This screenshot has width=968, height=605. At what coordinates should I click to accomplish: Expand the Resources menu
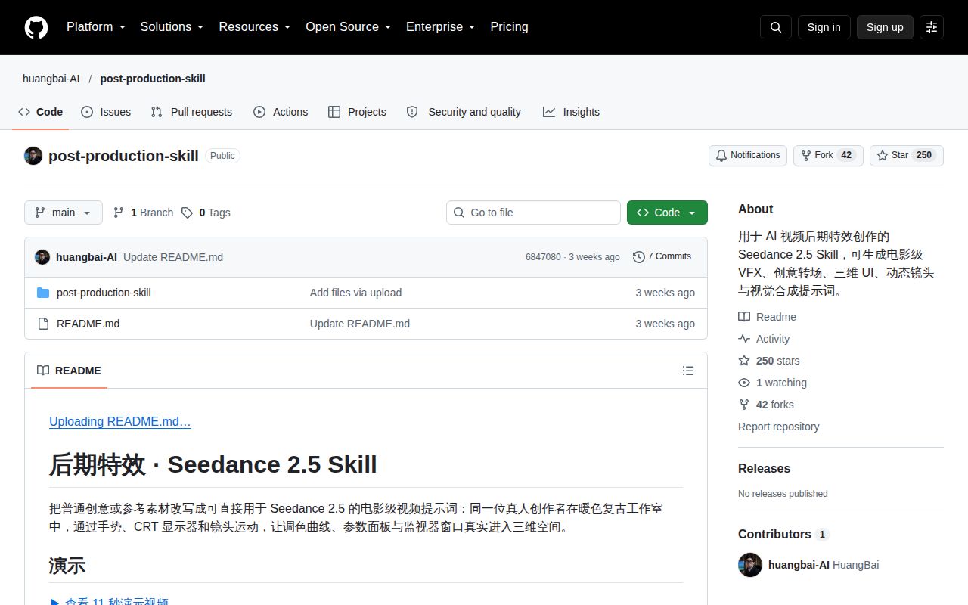(255, 27)
